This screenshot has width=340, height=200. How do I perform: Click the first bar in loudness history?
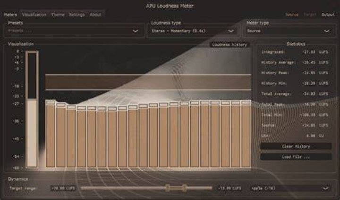pos(51,133)
